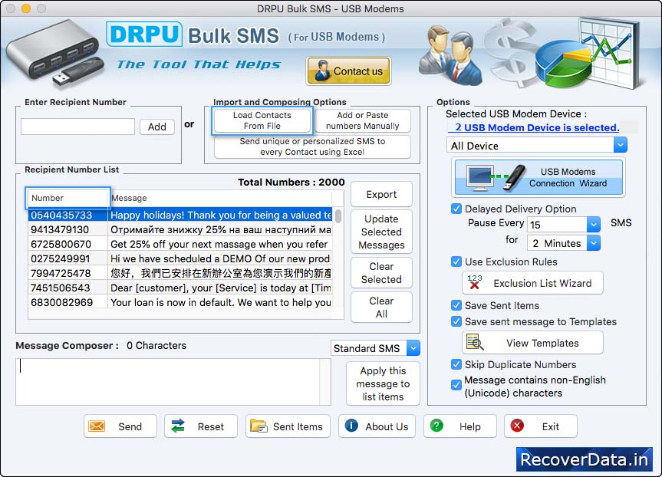
Task: Click the Exclusion List Wizard 123 icon
Action: tap(475, 282)
